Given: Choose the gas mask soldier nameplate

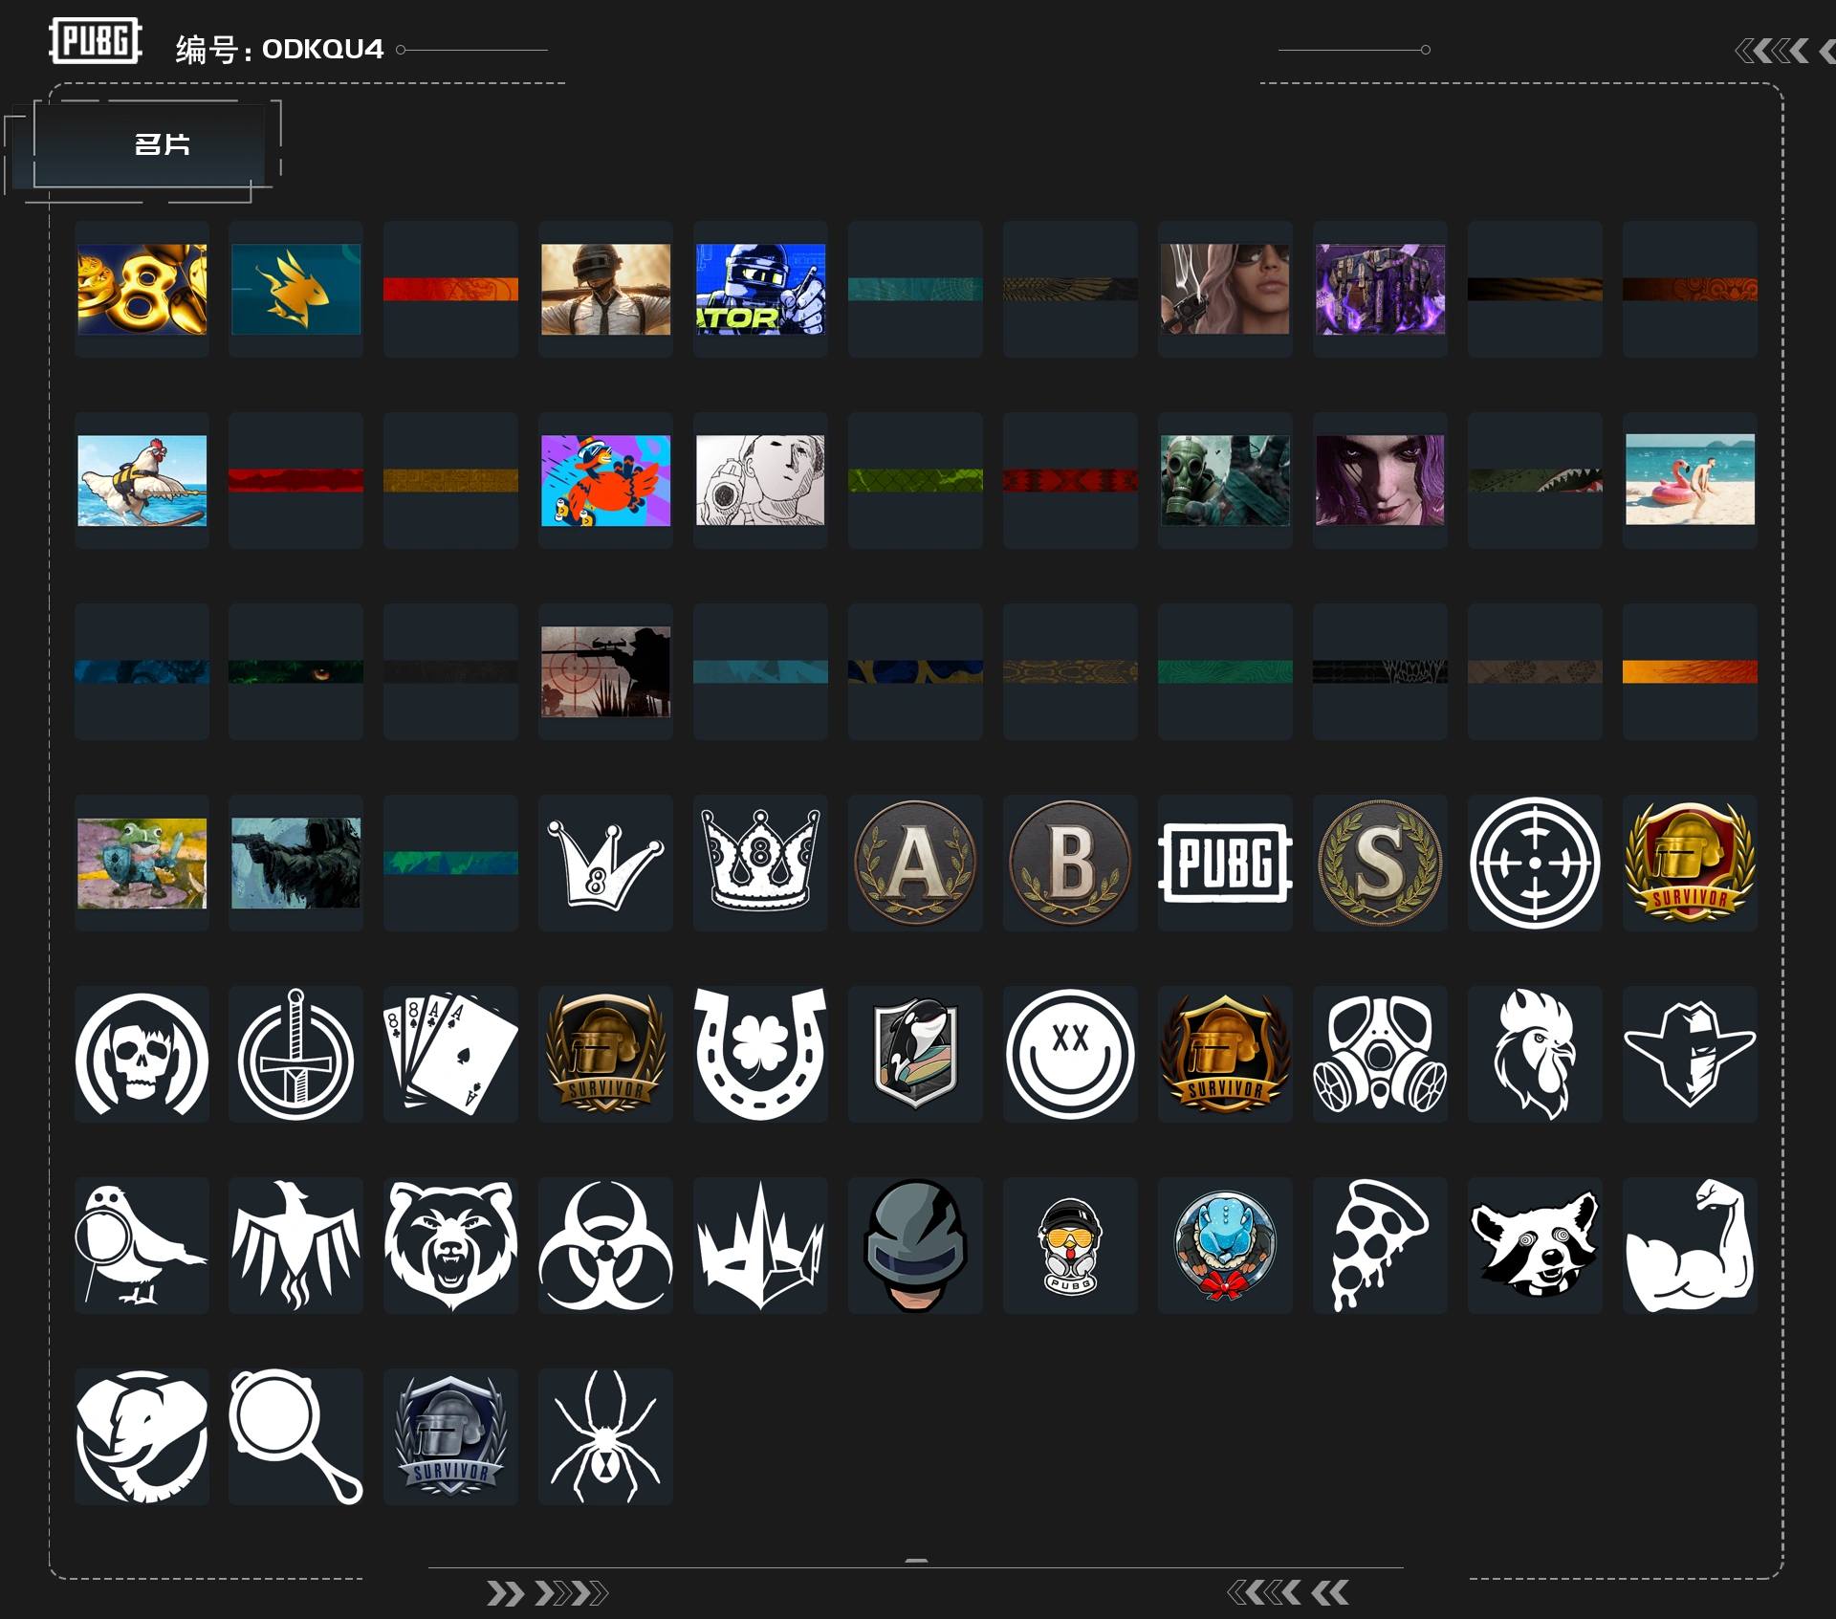Looking at the screenshot, I should coord(1225,480).
